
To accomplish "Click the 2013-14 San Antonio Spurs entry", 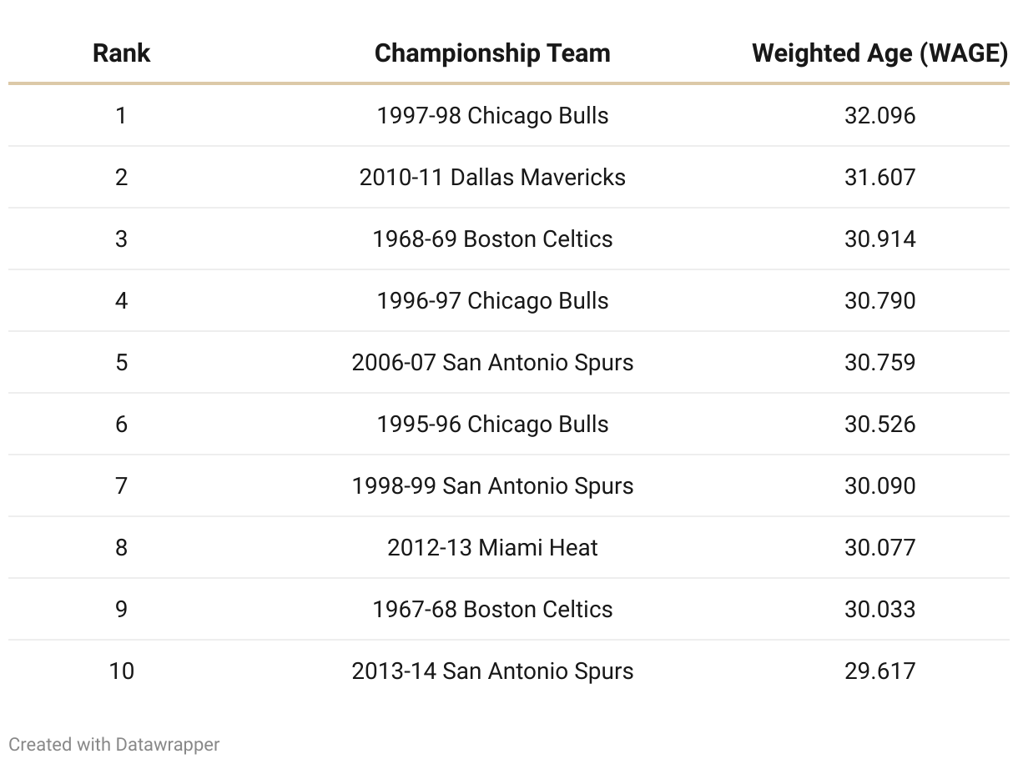I will coord(492,671).
